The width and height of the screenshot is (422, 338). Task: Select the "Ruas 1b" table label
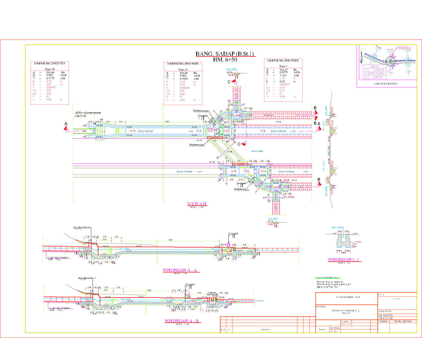coord(50,69)
